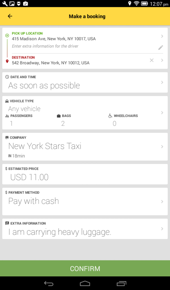170x290 pixels.
Task: Tap the Recent Apps navigation button
Action: [122, 284]
